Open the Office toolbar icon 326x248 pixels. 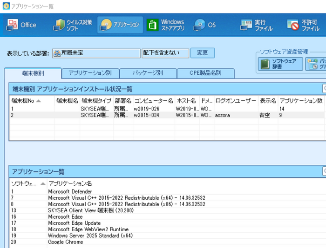[x=21, y=25]
